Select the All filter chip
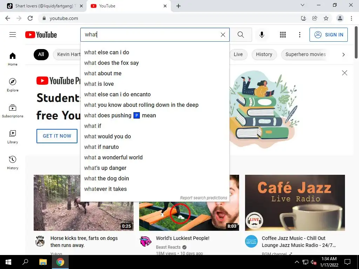 (x=41, y=54)
